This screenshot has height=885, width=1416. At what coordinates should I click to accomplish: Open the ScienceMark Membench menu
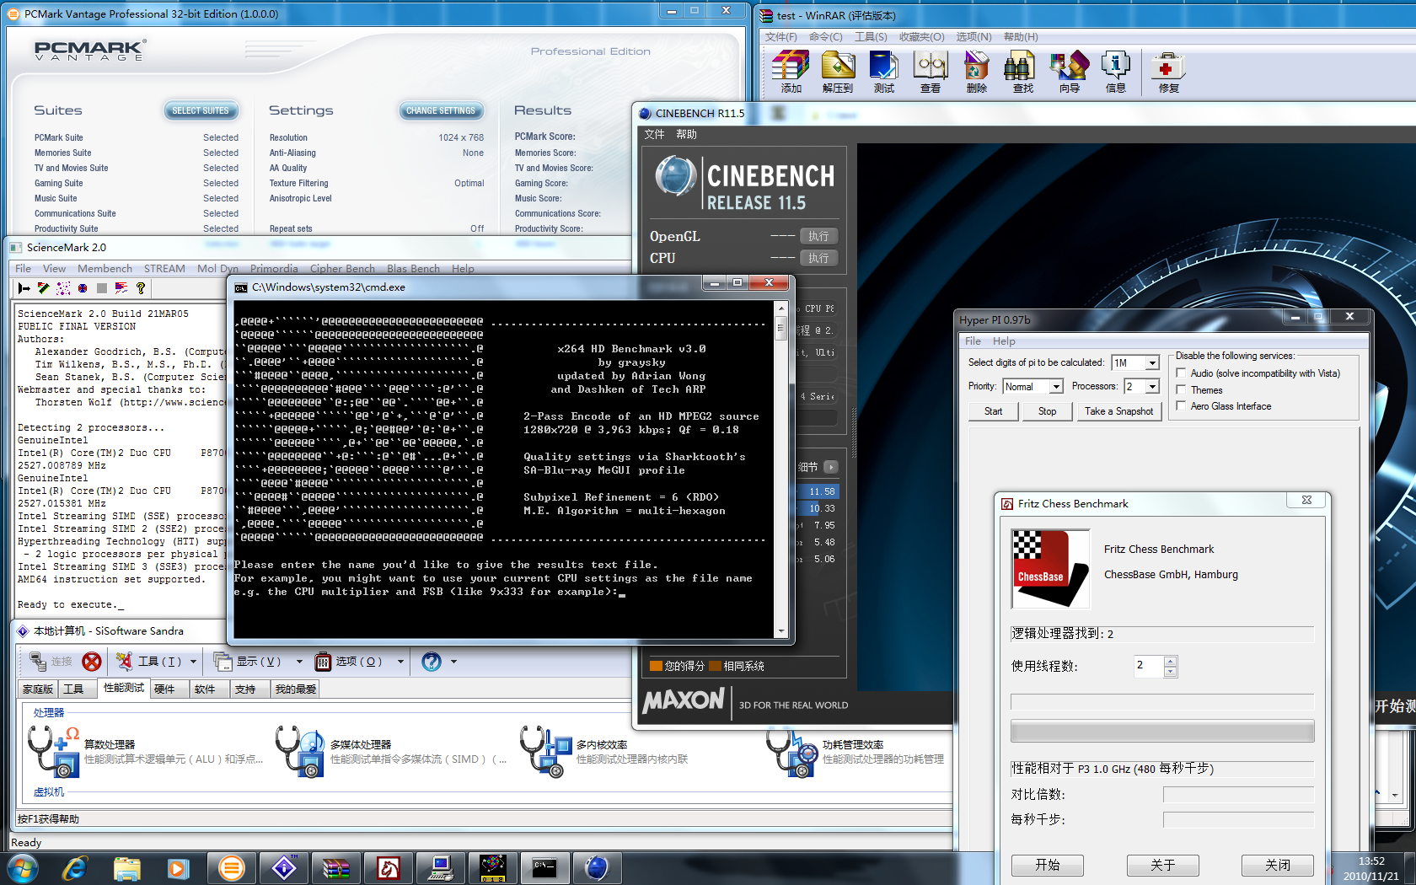click(105, 268)
